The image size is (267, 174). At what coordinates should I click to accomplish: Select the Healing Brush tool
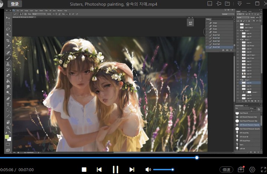(x=8, y=52)
